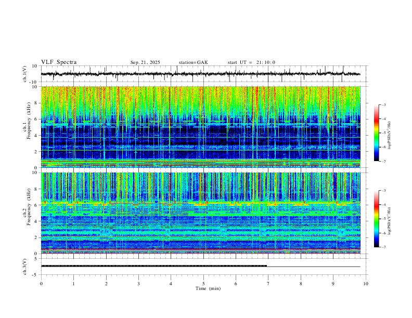
Task: Click the "8" minute tick on time axis
Action: tap(301, 284)
